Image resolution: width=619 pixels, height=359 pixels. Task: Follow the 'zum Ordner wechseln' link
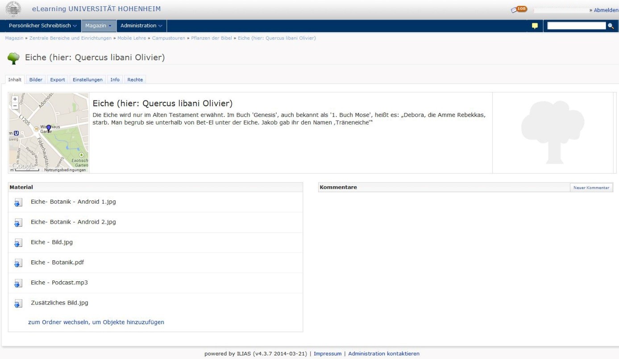pyautogui.click(x=96, y=322)
